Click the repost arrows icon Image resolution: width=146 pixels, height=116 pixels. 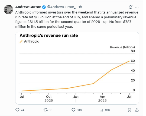46,110
